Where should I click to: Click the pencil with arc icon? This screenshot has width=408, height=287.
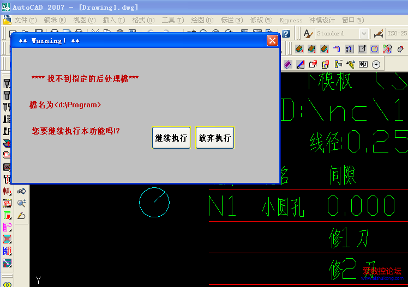21,215
